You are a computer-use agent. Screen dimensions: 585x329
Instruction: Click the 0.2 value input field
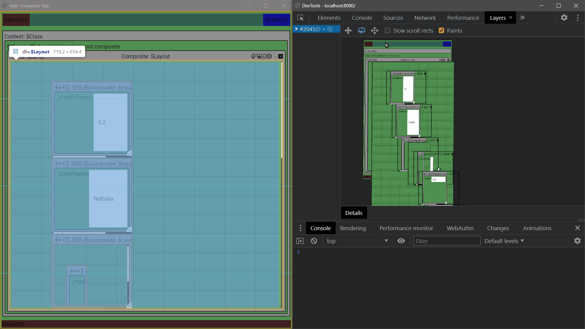coord(110,122)
